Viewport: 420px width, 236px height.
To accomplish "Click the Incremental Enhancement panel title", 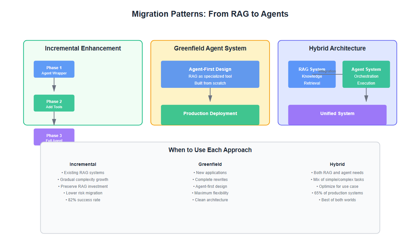I will point(83,49).
